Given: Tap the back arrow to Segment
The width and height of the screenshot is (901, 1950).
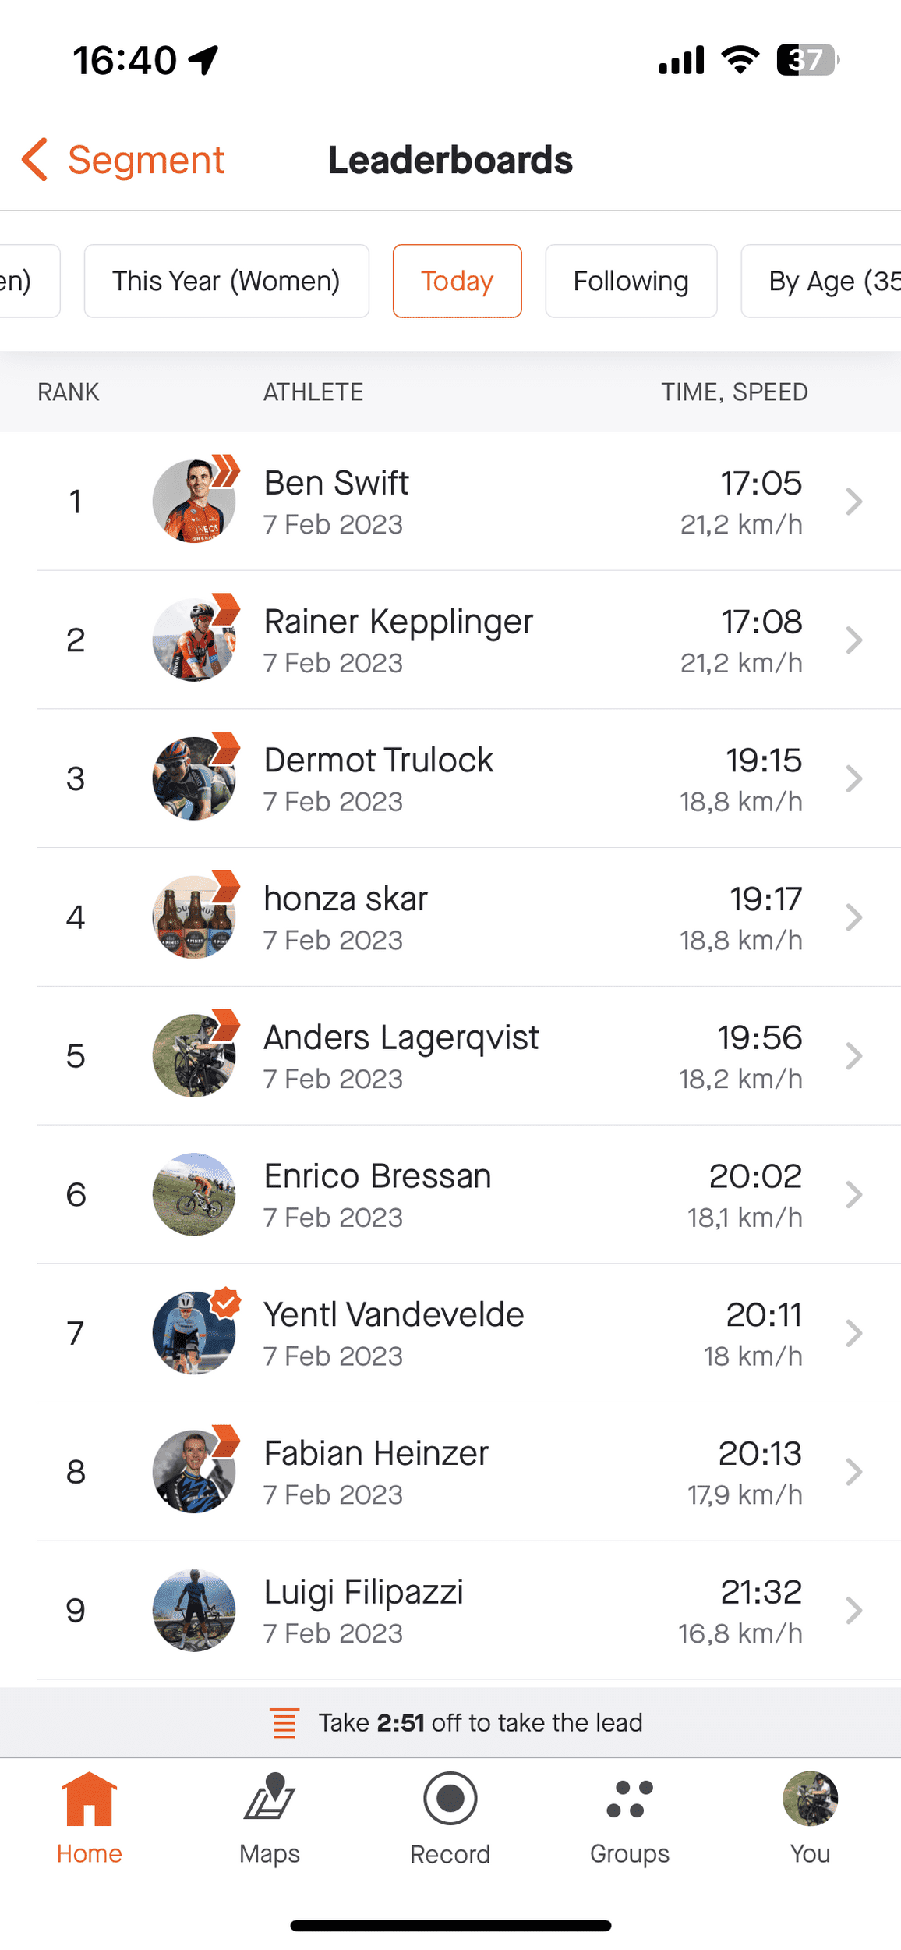Looking at the screenshot, I should [35, 160].
